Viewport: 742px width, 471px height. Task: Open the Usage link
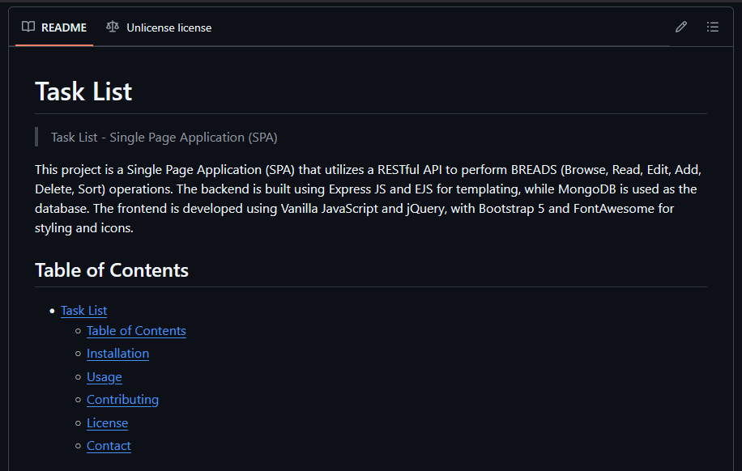[x=104, y=377]
